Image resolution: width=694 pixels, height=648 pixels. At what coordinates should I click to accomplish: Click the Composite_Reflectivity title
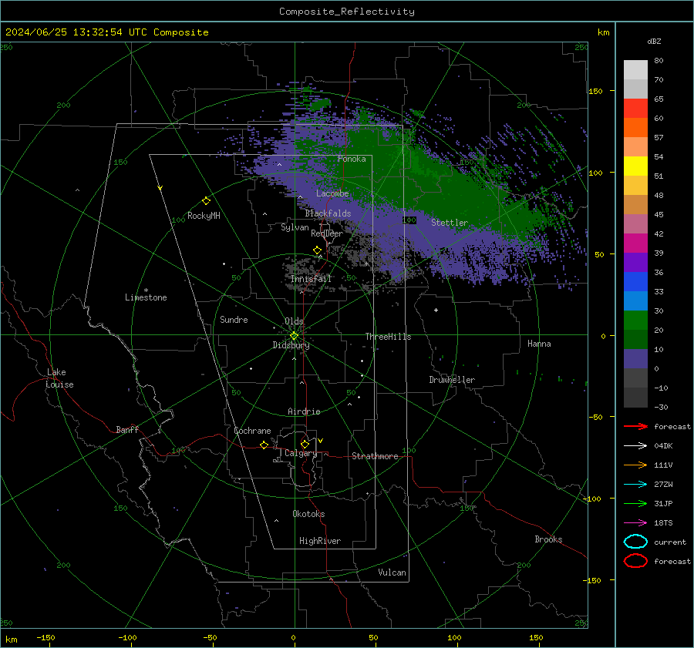(347, 12)
